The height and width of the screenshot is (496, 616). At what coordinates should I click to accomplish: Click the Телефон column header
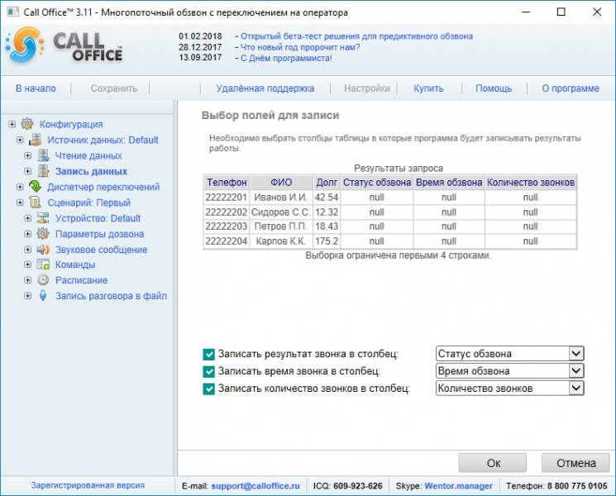[227, 183]
